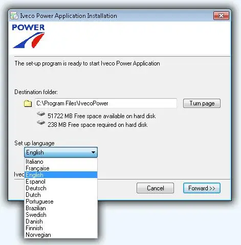Viewport: 241px width, 245px height.
Task: Set language to Danish
Action: pos(61,221)
